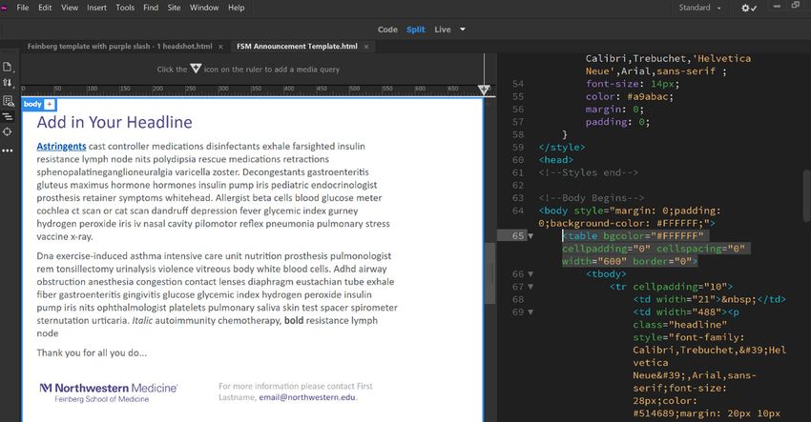The height and width of the screenshot is (422, 811).
Task: Click the email@northwestern.edu link
Action: pos(307,397)
